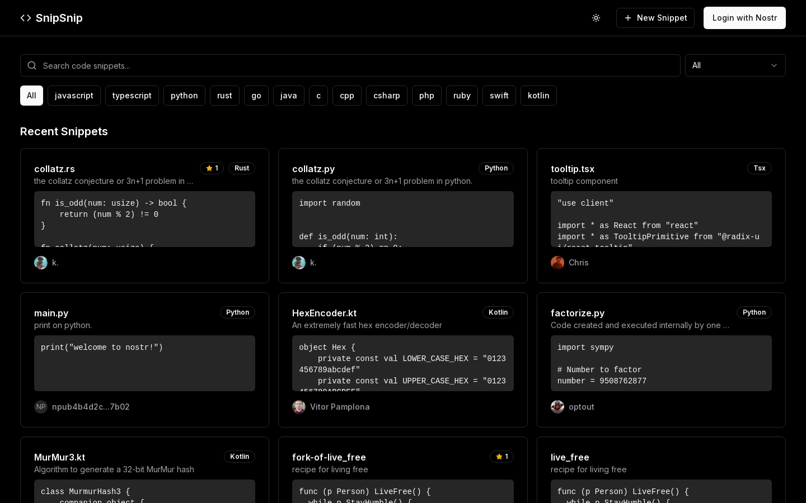Image resolution: width=806 pixels, height=503 pixels.
Task: Click Login with Nostr button
Action: [x=744, y=18]
